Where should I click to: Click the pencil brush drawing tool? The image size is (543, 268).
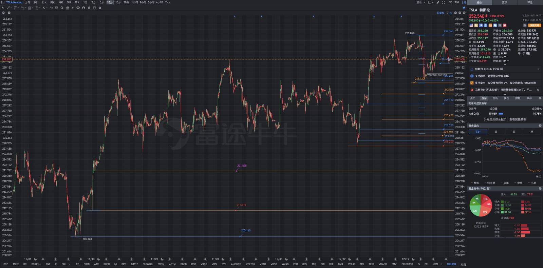[73, 8]
